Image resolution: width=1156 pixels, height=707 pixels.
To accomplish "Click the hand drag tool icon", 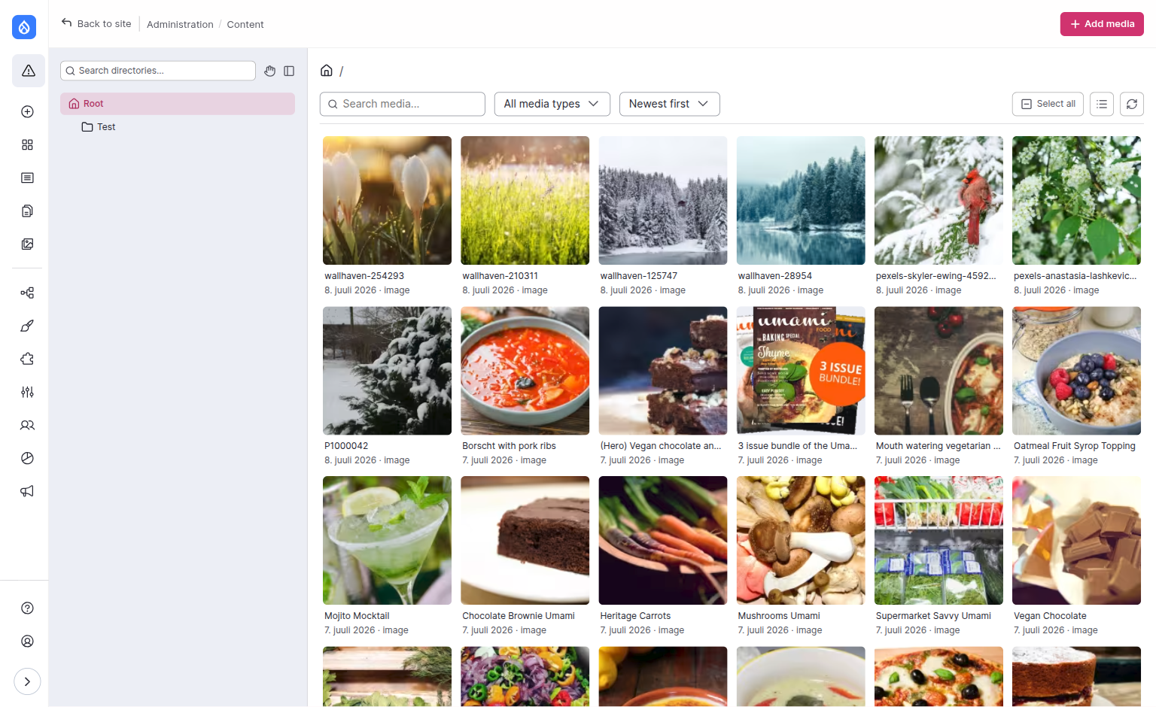I will pyautogui.click(x=270, y=71).
